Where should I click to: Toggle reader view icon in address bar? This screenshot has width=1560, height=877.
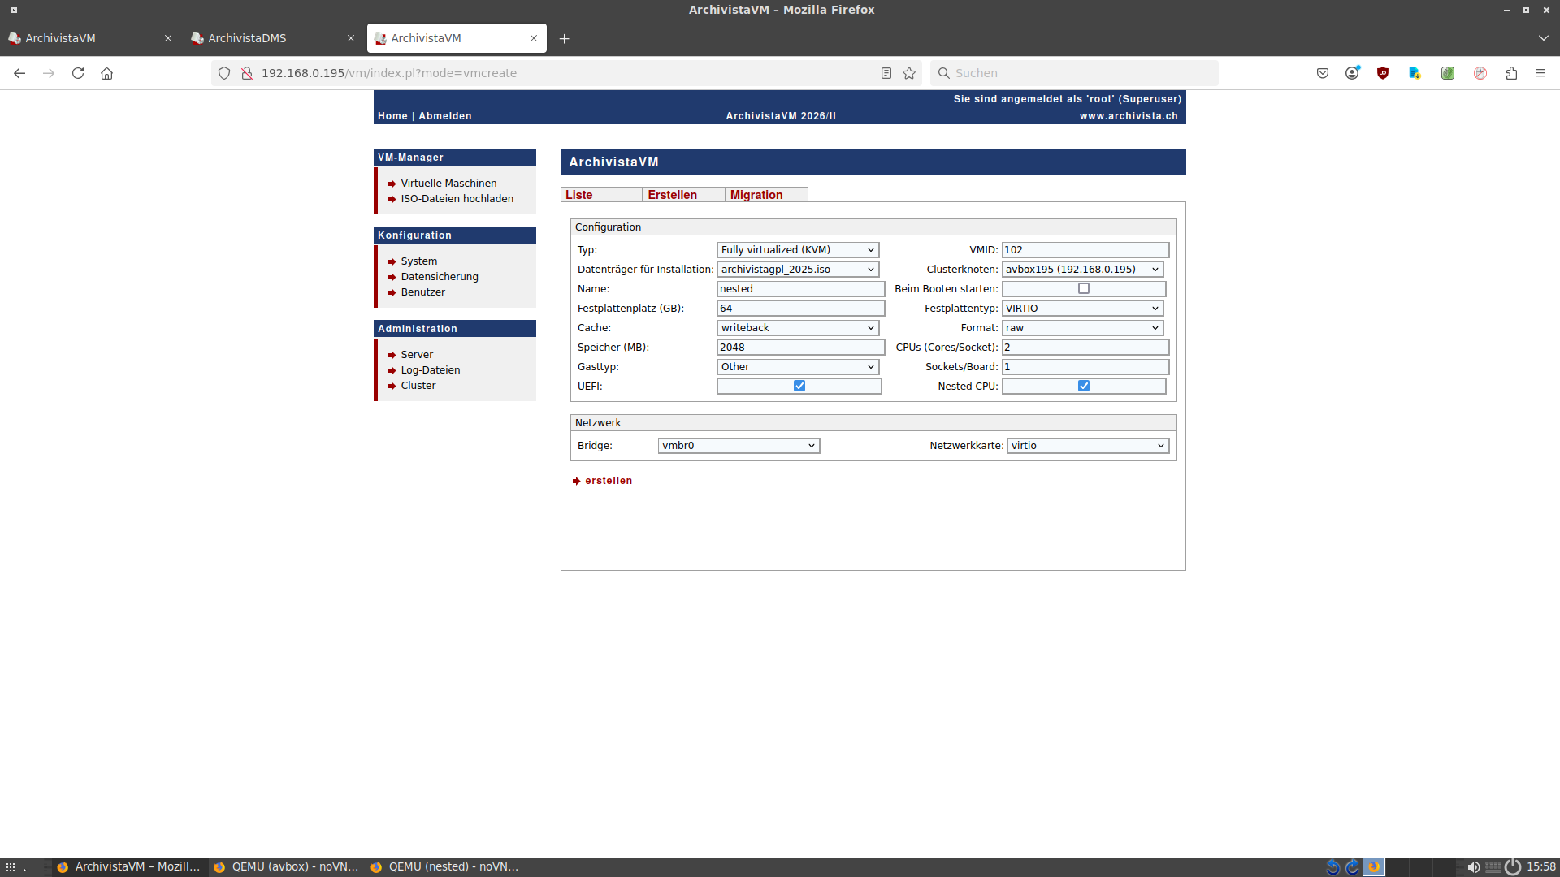(886, 73)
